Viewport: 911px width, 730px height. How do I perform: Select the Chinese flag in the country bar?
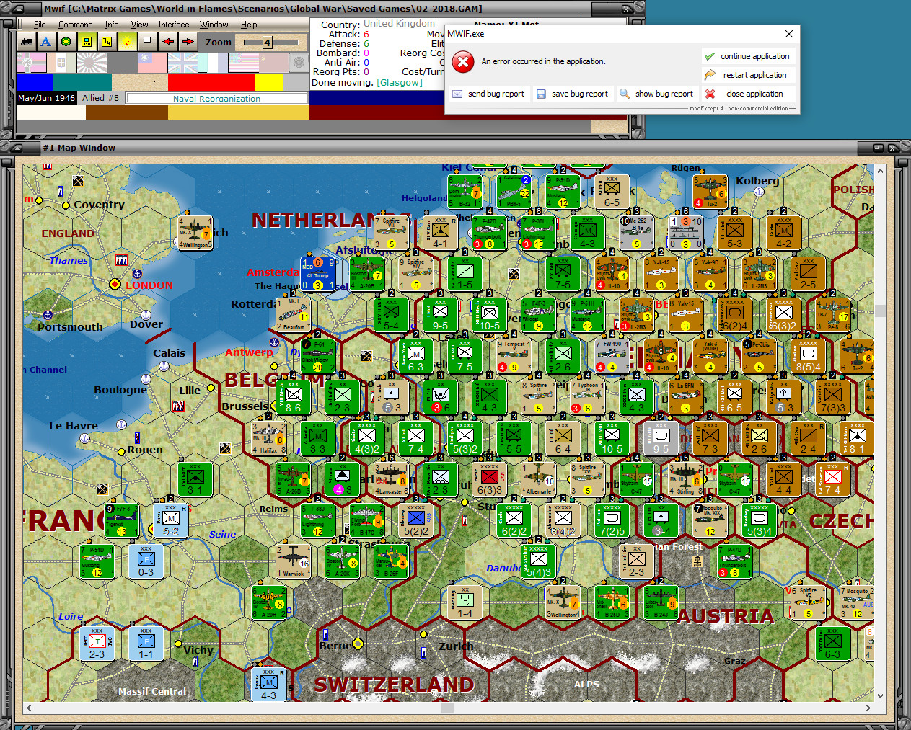click(x=152, y=63)
